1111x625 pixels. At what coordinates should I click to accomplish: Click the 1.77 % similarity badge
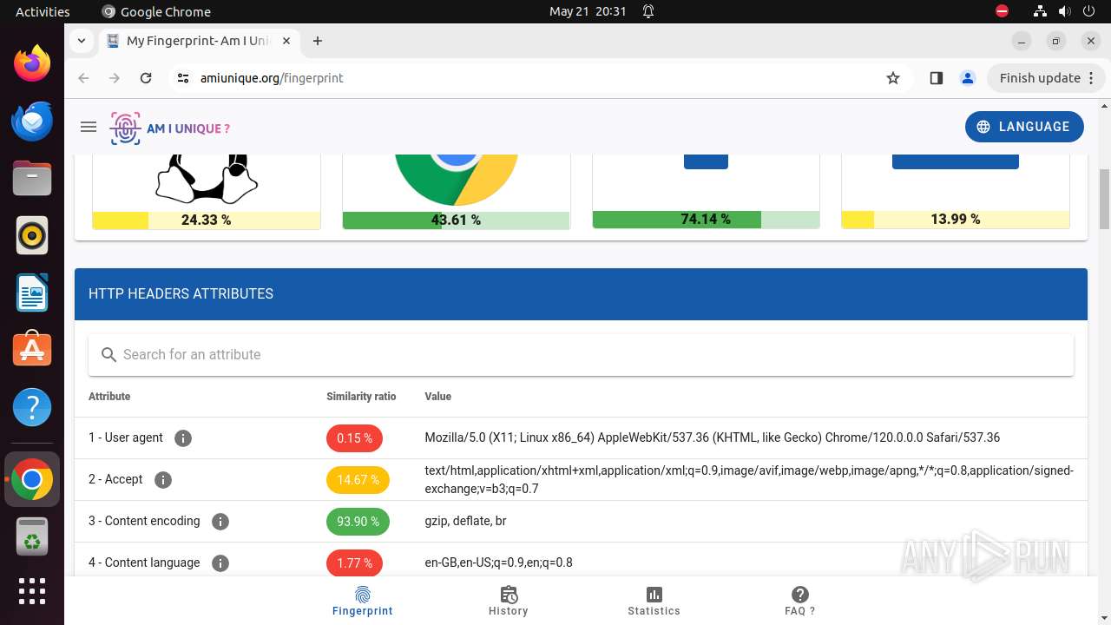pyautogui.click(x=354, y=563)
